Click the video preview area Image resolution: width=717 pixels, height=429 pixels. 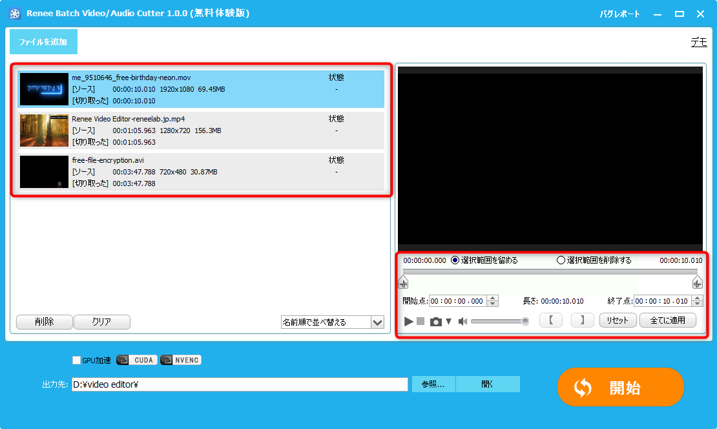[550, 159]
